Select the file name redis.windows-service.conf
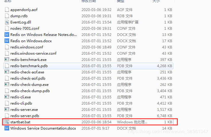The image size is (211, 137). pos(33,53)
